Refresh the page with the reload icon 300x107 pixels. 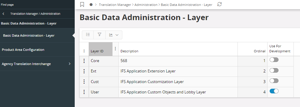(x=219, y=4)
